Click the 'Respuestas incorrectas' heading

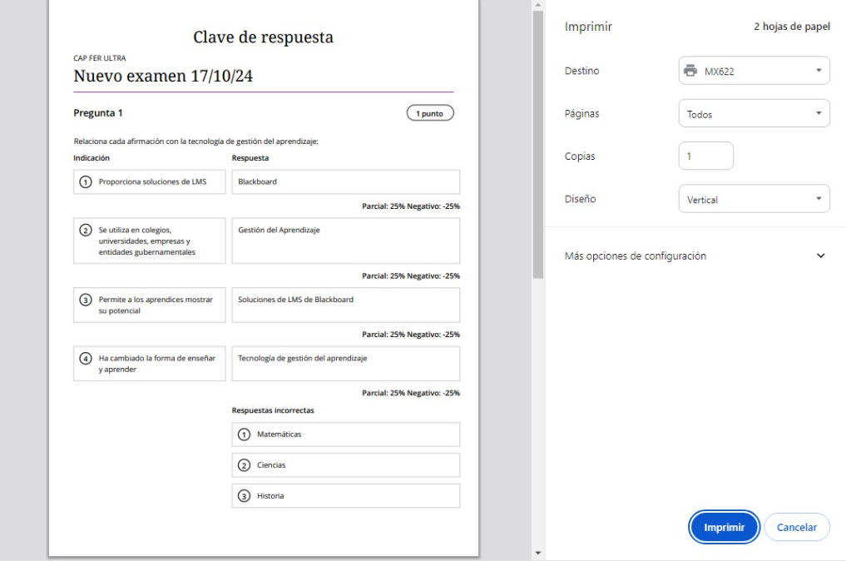point(273,410)
